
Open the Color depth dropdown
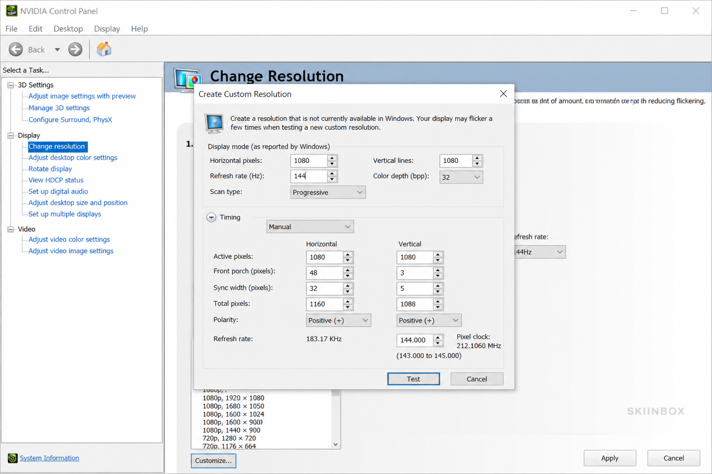click(461, 177)
